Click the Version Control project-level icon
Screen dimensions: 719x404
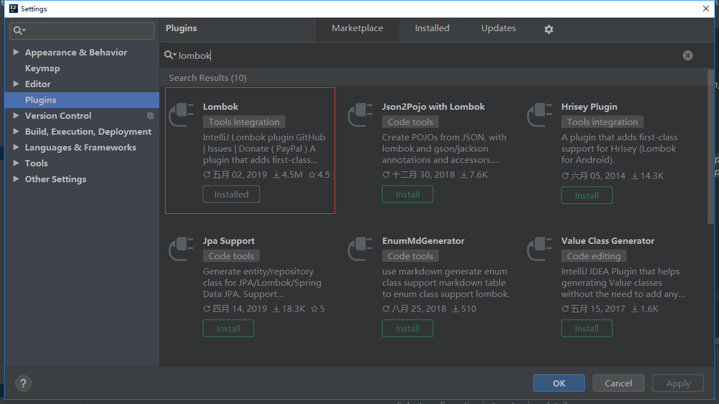(x=150, y=115)
